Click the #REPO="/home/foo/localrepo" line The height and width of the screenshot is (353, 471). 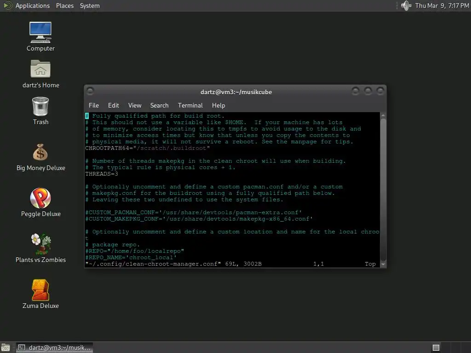tap(135, 251)
